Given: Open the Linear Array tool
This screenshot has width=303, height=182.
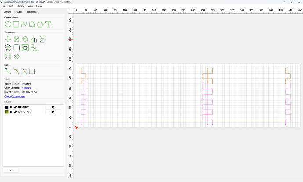Looking at the screenshot, I should [8, 56].
